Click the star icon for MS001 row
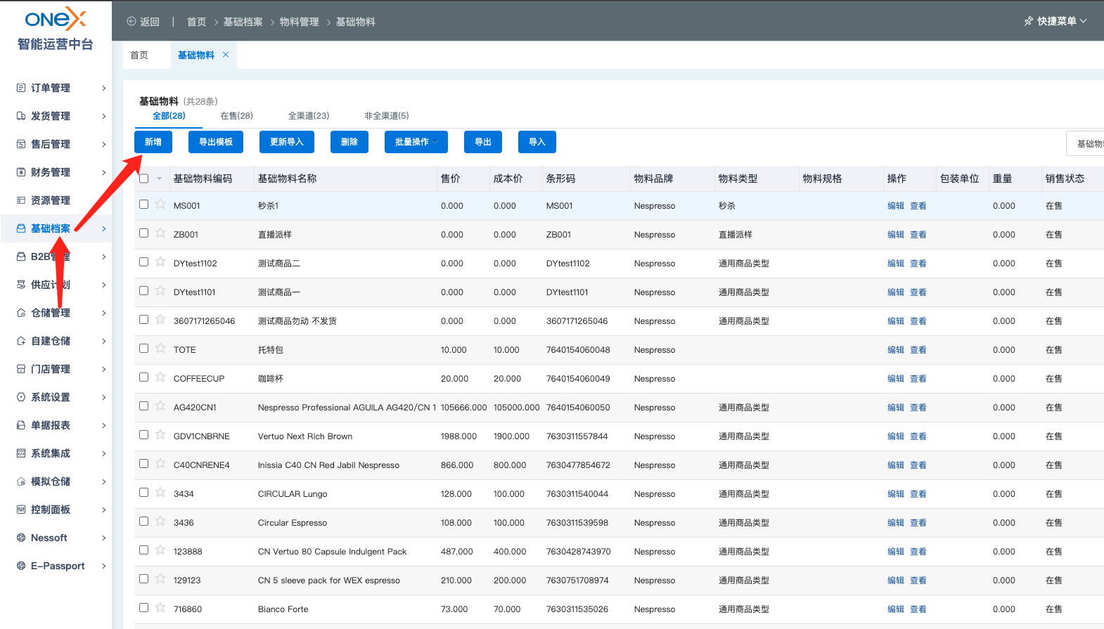Image resolution: width=1104 pixels, height=629 pixels. 160,205
